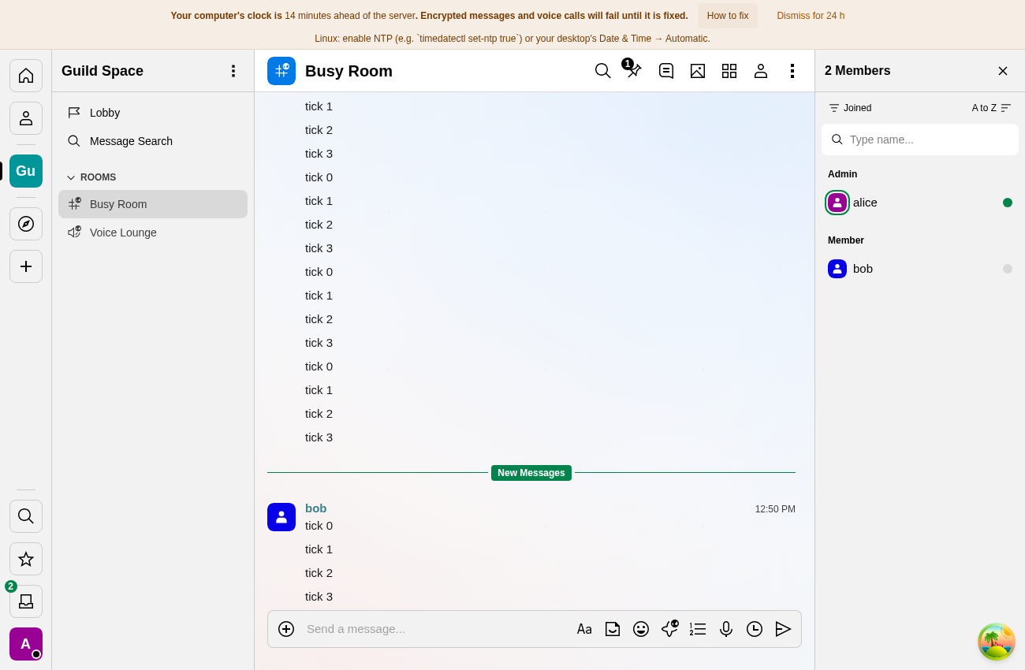Toggle member list icon in room header
The image size is (1025, 670).
(x=761, y=71)
